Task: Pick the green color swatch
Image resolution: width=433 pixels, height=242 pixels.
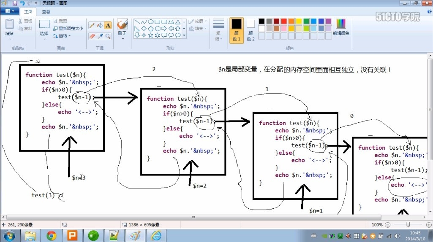Action: tap(306, 21)
